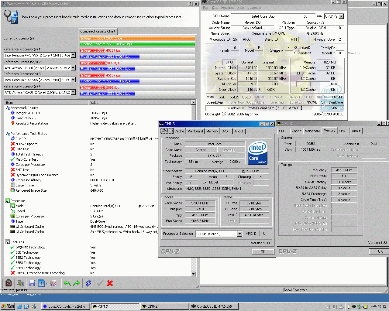This screenshot has height=311, width=389.
Task: Click the green Redo arrow in Sandra toolbar
Action: (x=76, y=283)
